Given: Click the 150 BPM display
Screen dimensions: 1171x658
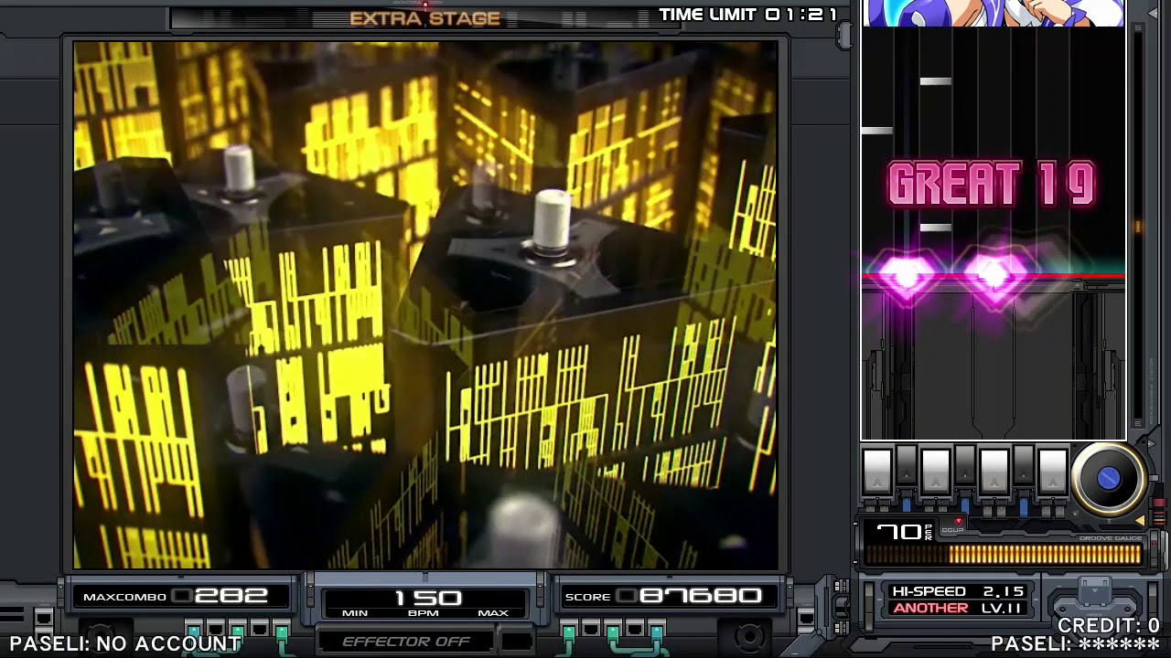Looking at the screenshot, I should 426,598.
